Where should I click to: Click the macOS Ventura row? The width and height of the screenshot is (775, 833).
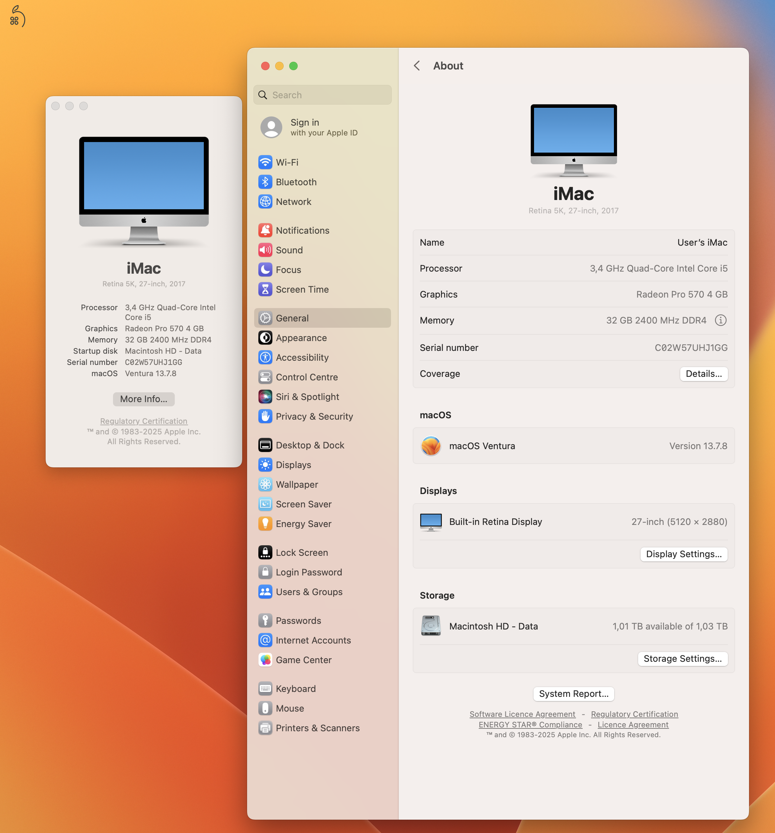click(x=574, y=446)
